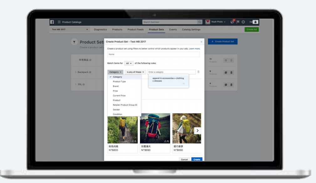Click the Facebook logo icon

pyautogui.click(x=52, y=22)
